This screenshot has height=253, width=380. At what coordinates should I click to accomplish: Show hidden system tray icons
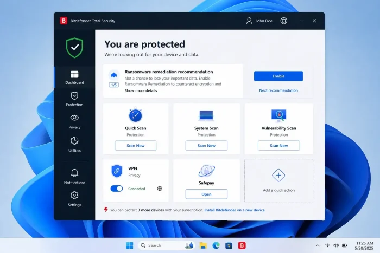click(x=318, y=245)
